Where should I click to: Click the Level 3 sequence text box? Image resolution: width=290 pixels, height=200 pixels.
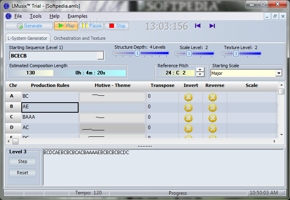click(163, 167)
